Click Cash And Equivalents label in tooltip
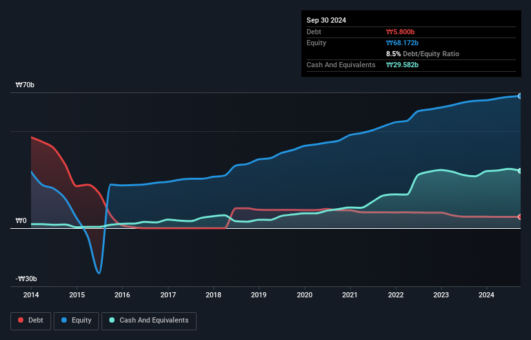Image resolution: width=531 pixels, height=340 pixels. [341, 65]
